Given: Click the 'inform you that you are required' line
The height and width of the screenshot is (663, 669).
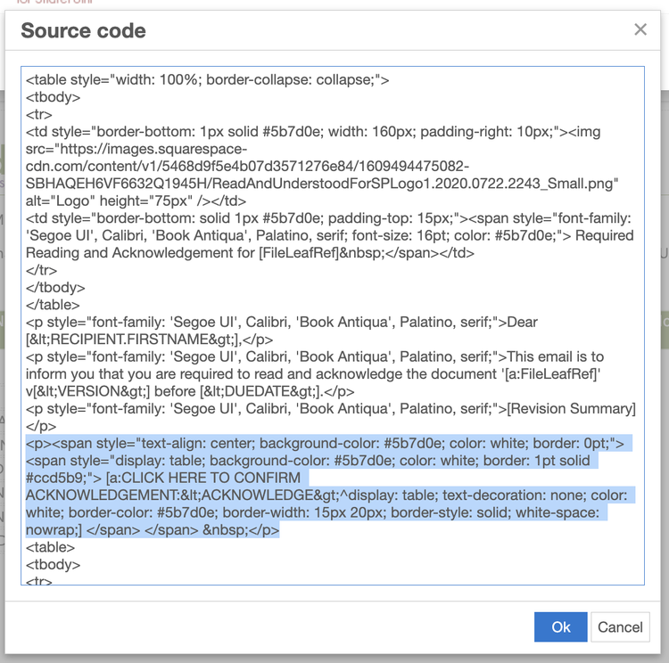Looking at the screenshot, I should pos(313,374).
